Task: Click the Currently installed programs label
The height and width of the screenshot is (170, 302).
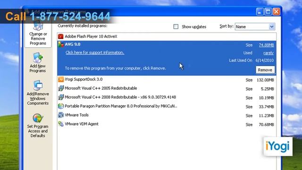Action: tap(83, 25)
